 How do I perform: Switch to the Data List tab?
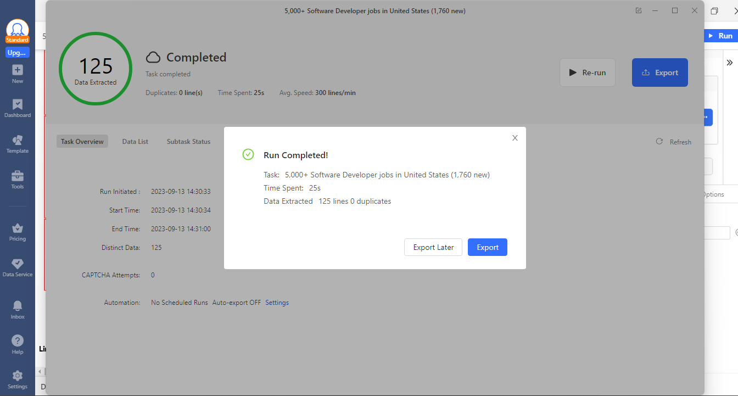point(135,142)
